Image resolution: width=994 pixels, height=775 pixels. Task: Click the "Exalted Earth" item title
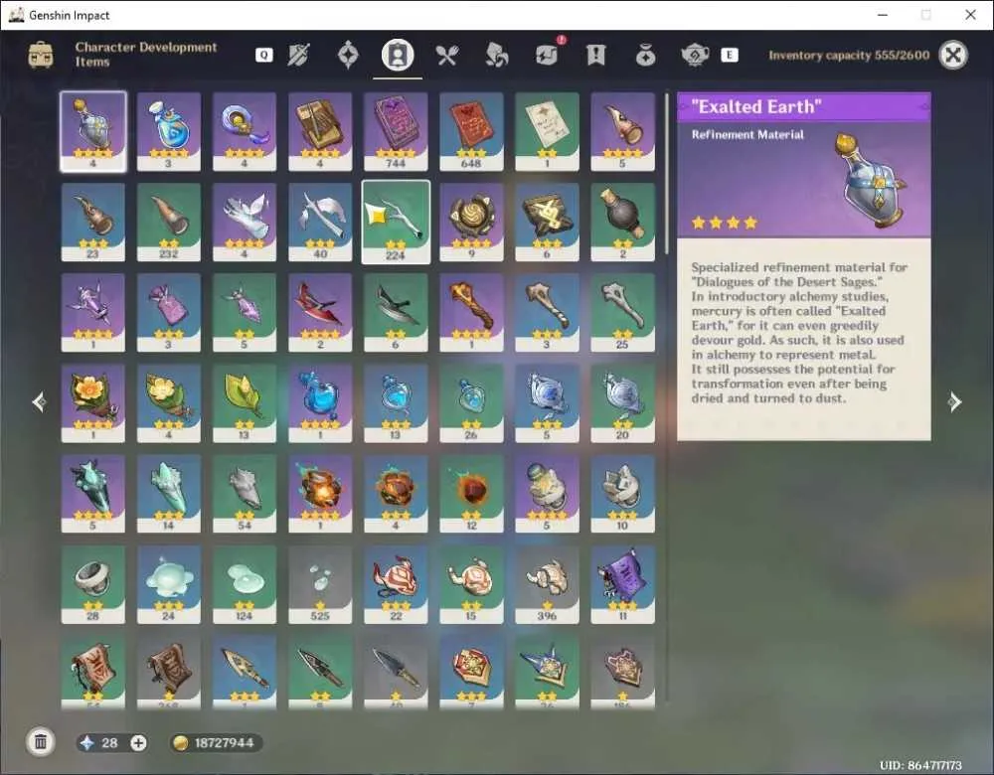[x=756, y=106]
